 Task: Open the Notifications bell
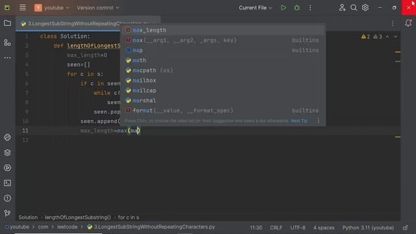pyautogui.click(x=408, y=23)
